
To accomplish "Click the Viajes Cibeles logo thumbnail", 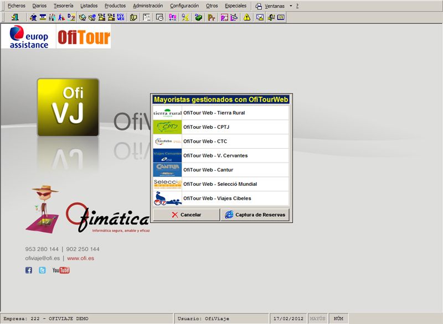I will (x=167, y=198).
